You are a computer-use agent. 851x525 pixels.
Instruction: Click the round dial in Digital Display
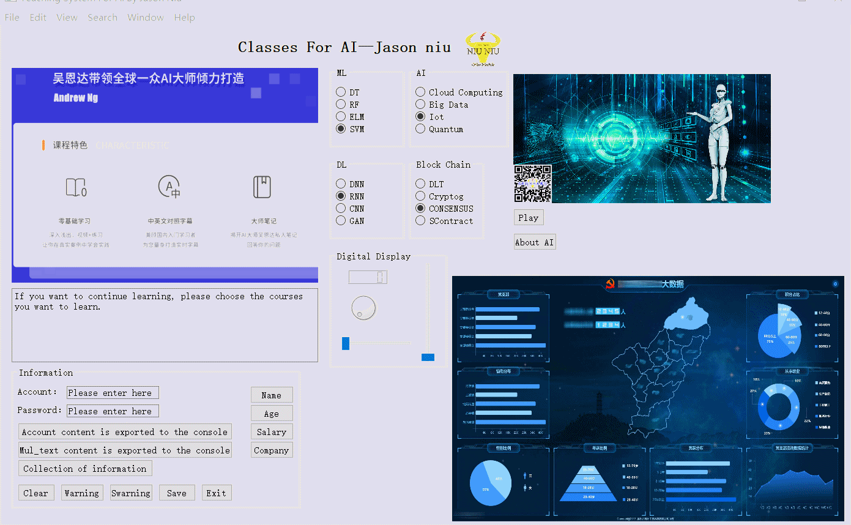point(364,308)
